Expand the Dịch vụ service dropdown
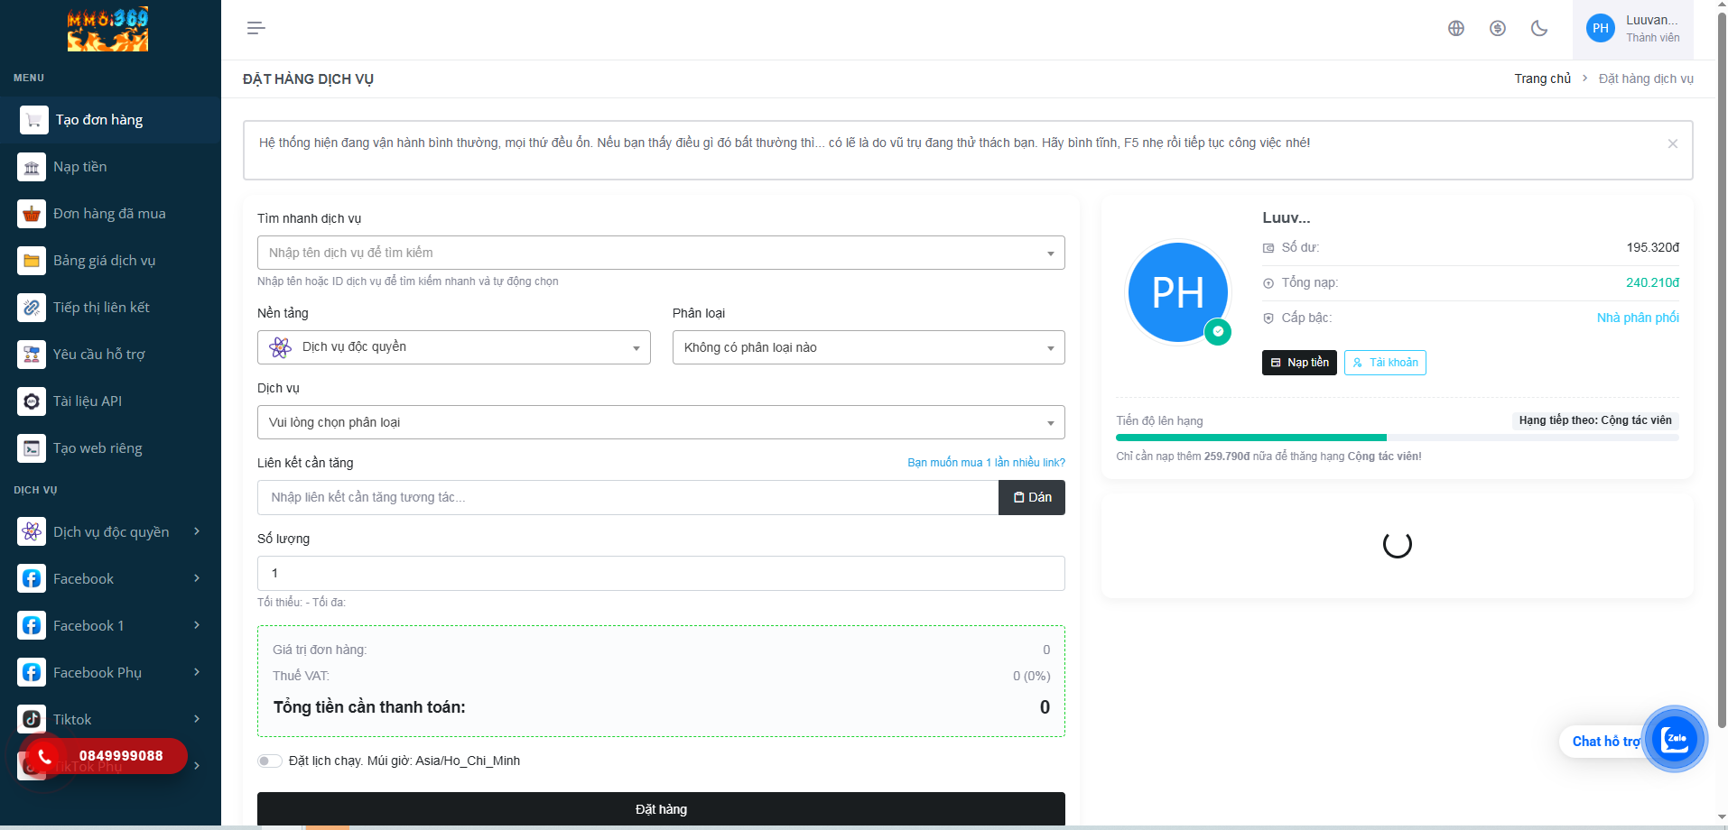Image resolution: width=1728 pixels, height=830 pixels. coord(660,422)
